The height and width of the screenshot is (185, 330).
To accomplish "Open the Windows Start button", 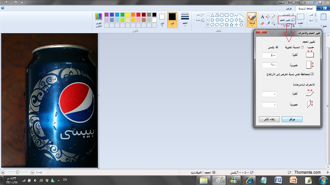I will (323, 180).
